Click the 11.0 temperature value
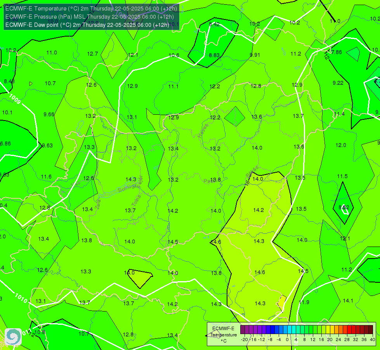 [52, 53]
